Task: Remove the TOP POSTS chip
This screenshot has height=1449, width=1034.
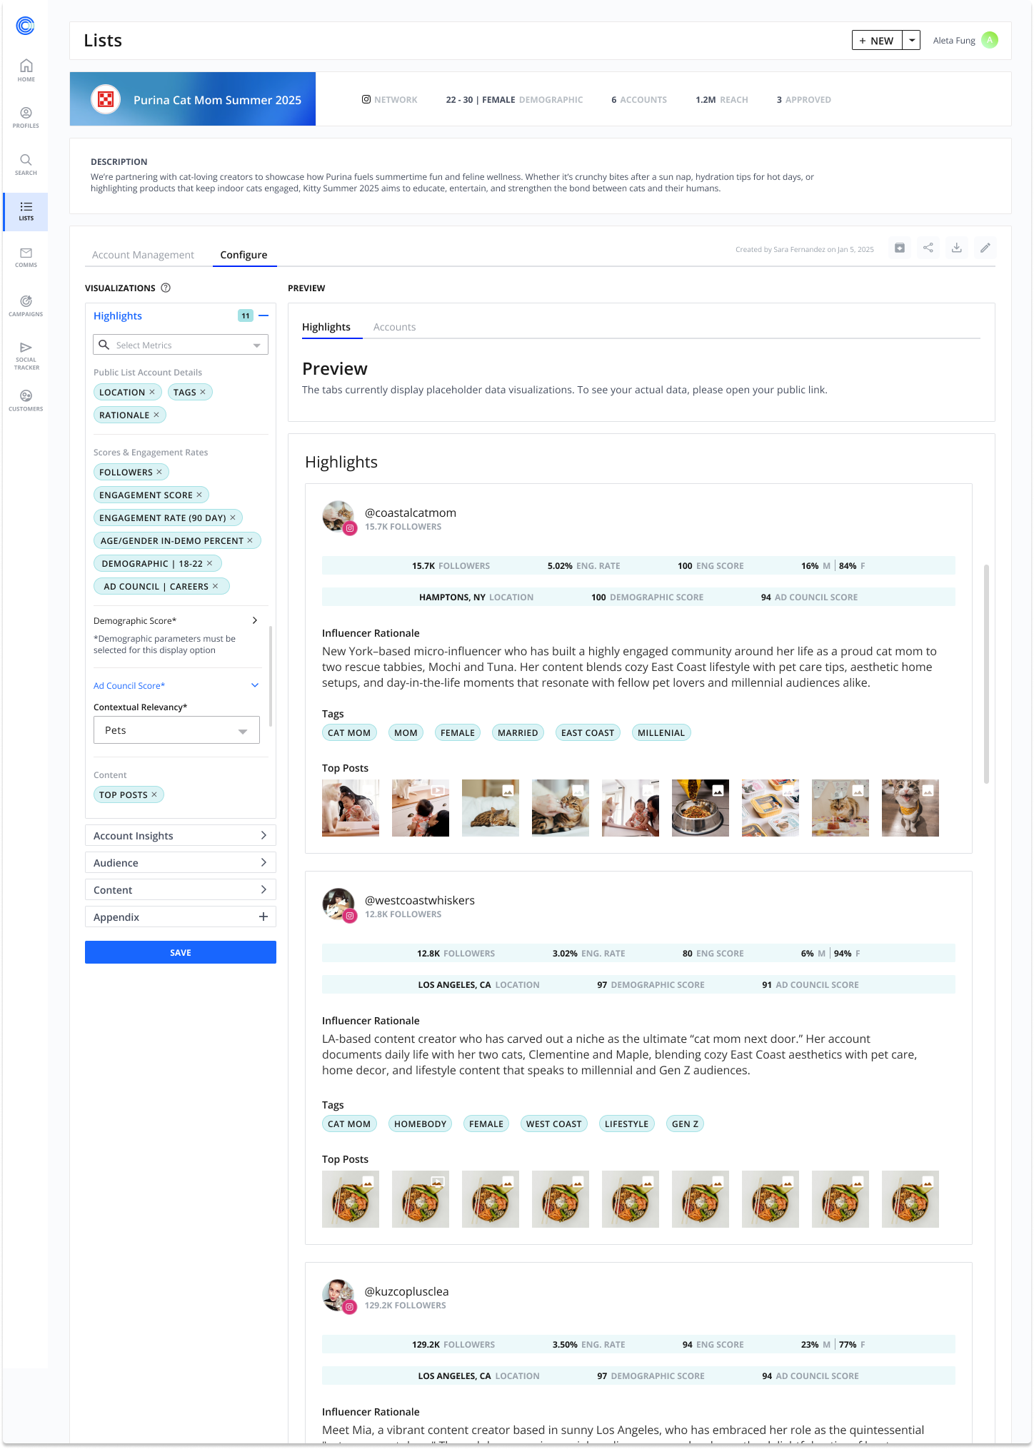Action: click(x=154, y=794)
